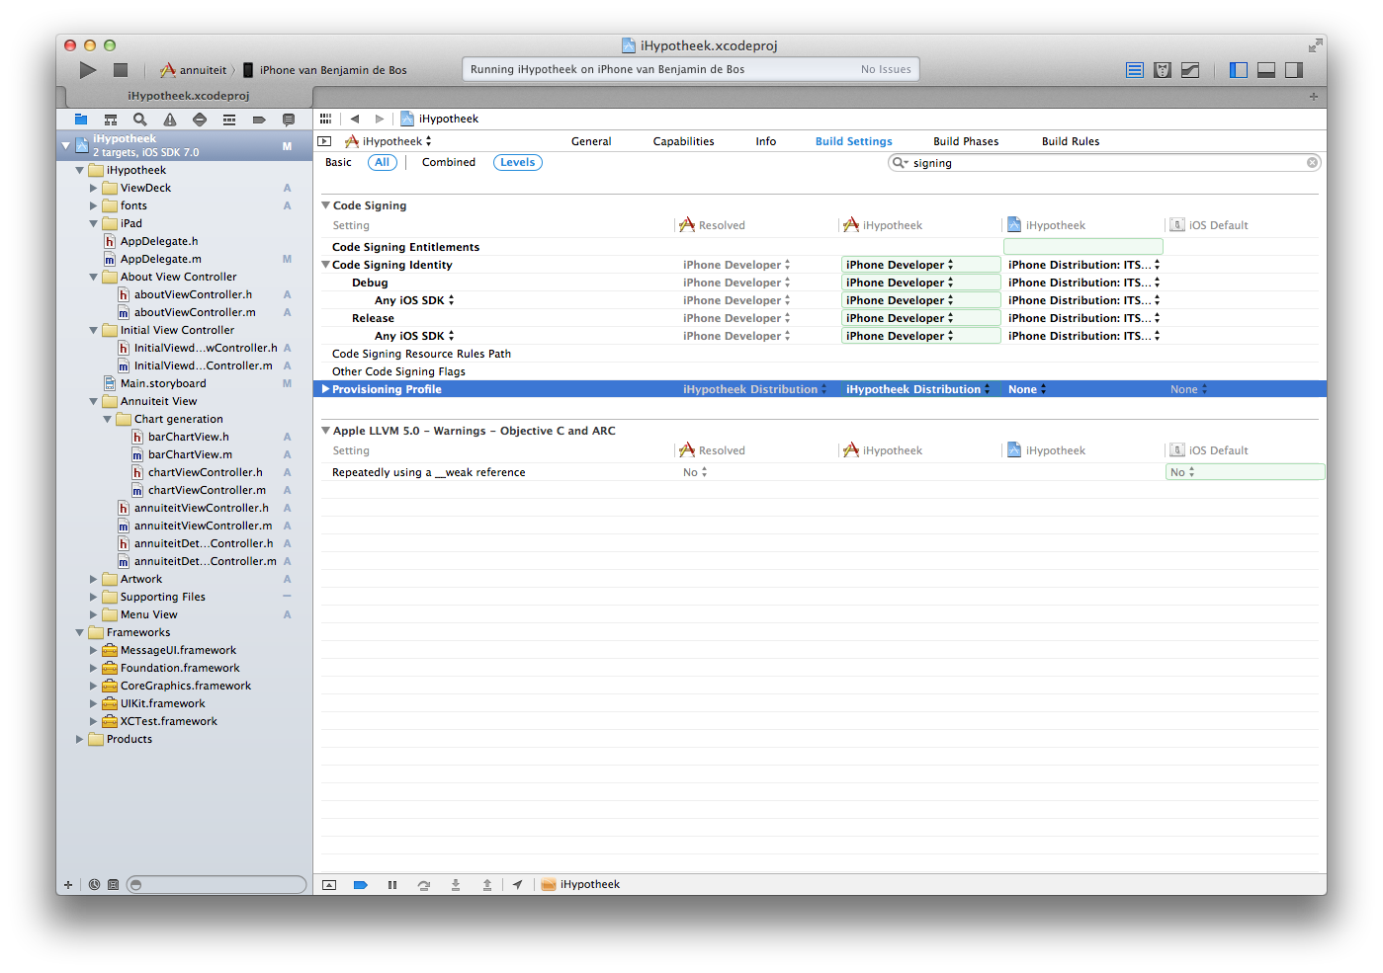This screenshot has height=973, width=1383.
Task: Open the debug navigator
Action: click(x=229, y=120)
